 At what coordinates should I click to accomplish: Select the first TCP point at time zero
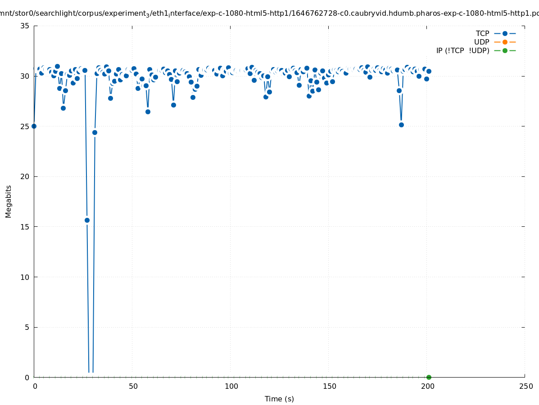(x=34, y=126)
